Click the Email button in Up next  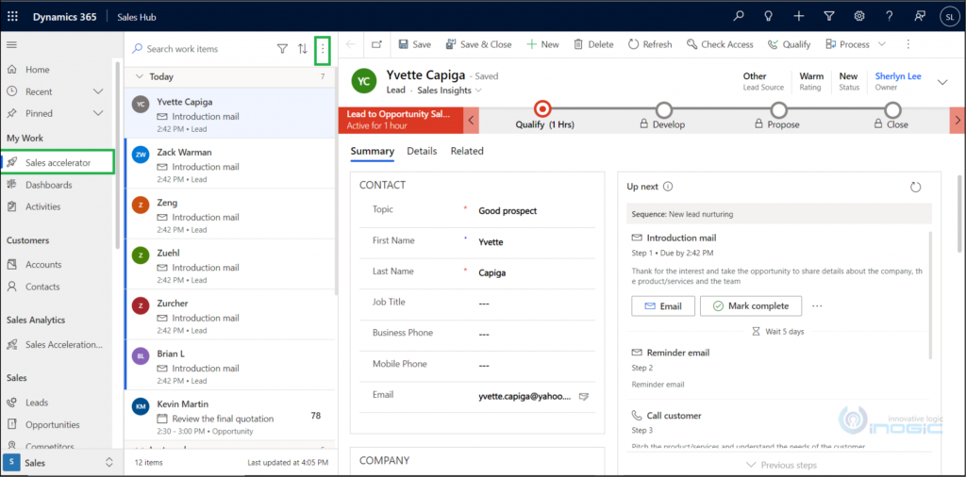[663, 305]
